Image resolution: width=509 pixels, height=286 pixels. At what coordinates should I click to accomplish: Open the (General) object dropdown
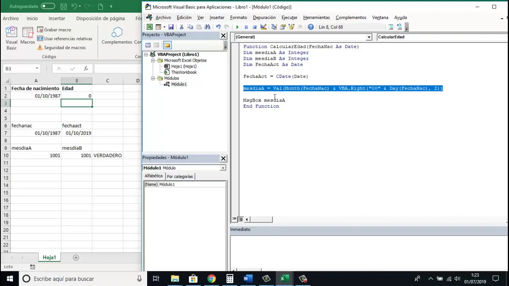(369, 37)
